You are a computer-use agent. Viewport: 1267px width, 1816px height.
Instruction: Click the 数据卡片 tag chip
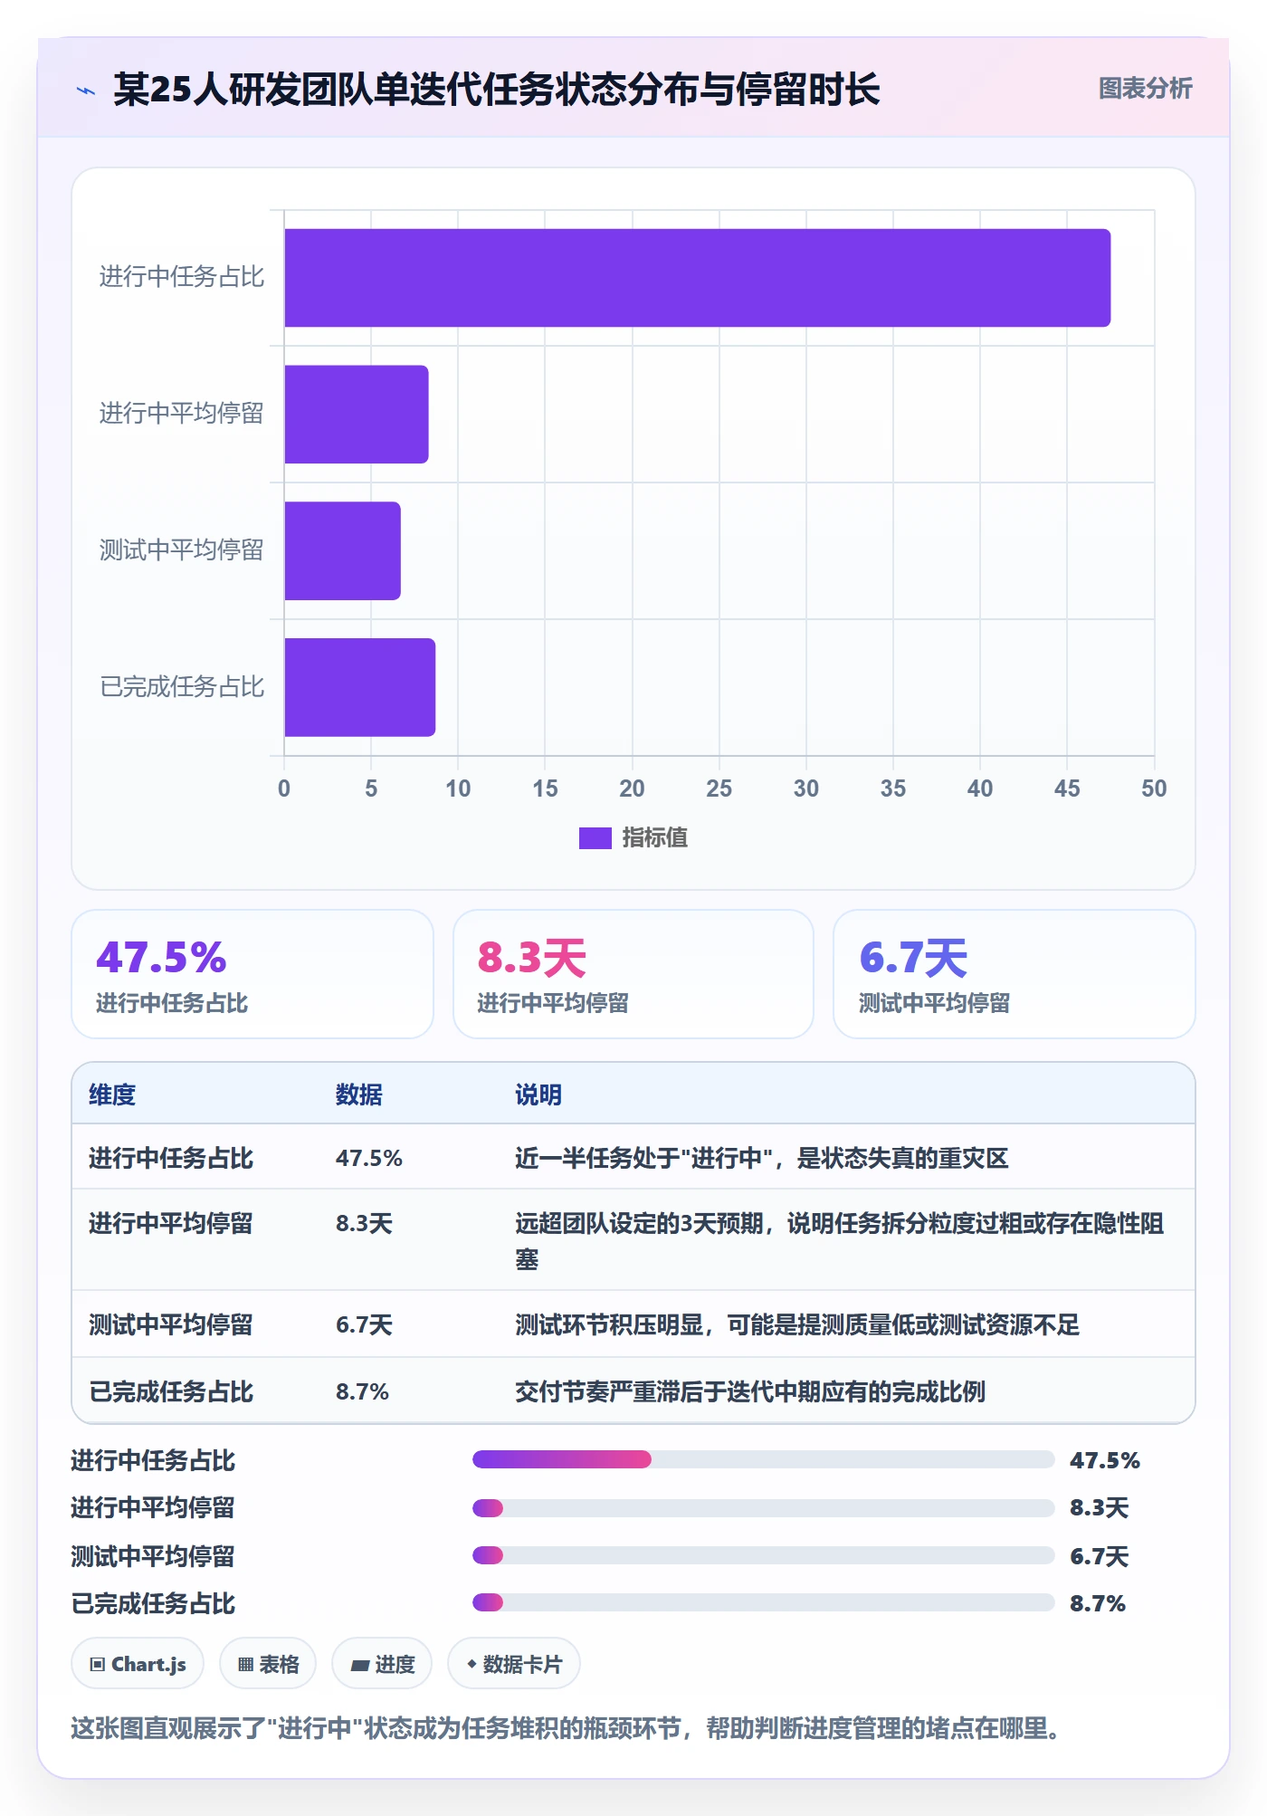click(514, 1664)
